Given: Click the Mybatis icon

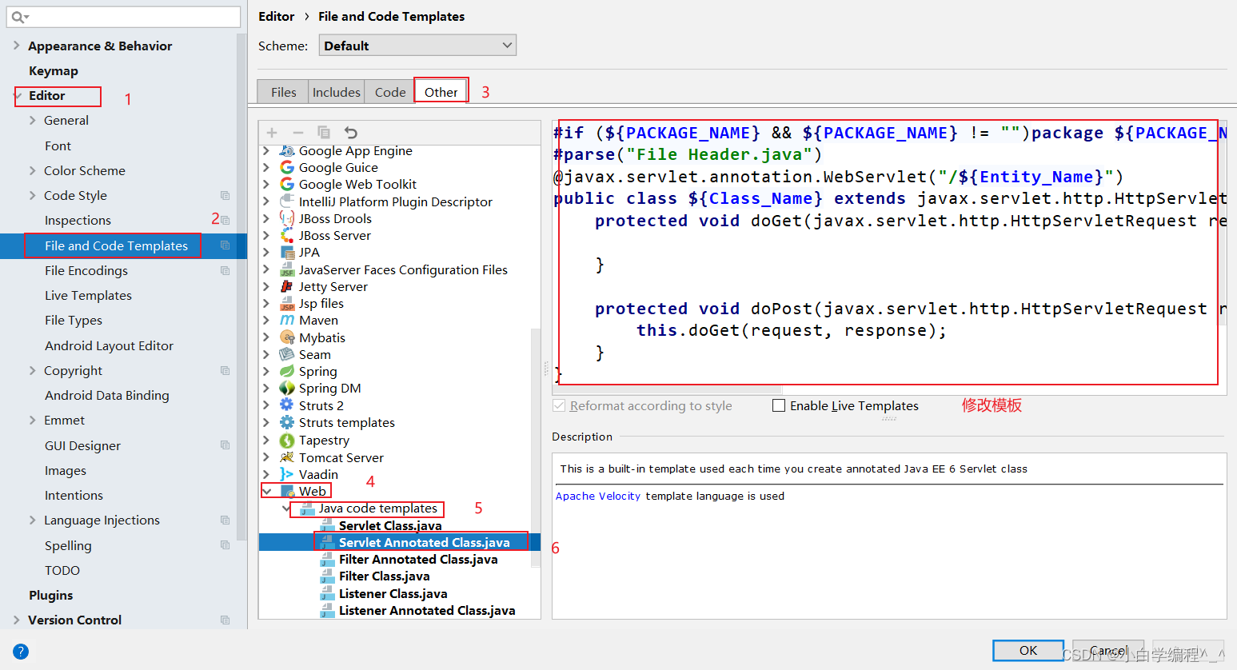Looking at the screenshot, I should click(x=287, y=337).
